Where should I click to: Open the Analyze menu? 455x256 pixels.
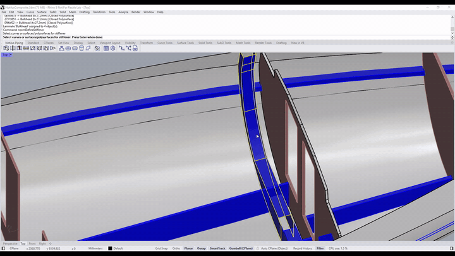[123, 12]
